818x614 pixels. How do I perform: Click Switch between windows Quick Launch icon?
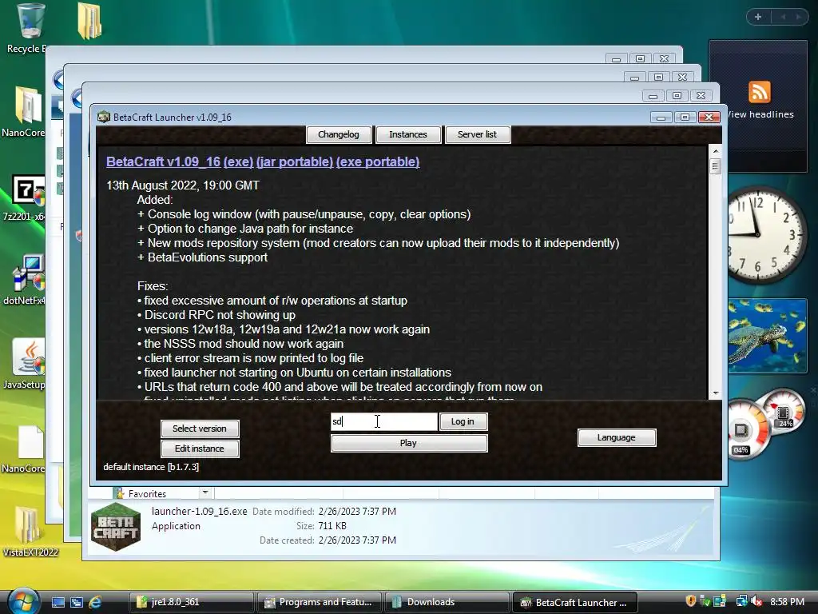[x=77, y=602]
